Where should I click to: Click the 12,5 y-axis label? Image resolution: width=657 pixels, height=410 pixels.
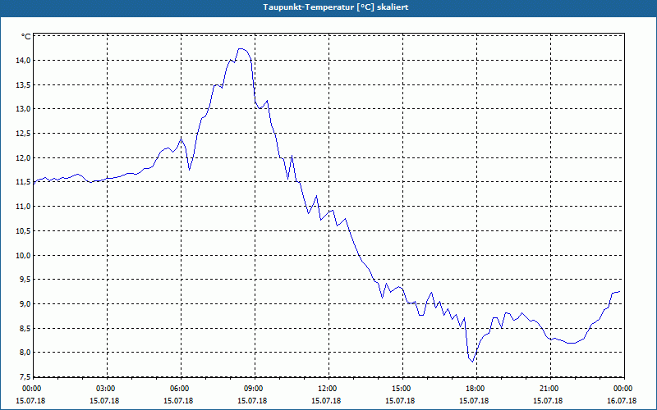[x=23, y=134]
